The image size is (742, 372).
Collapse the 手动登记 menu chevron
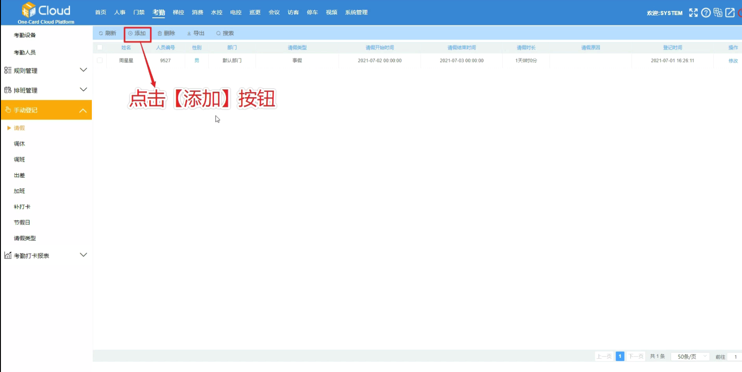pyautogui.click(x=83, y=110)
